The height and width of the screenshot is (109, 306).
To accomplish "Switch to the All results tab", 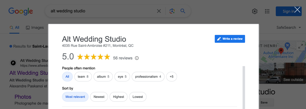I will pyautogui.click(x=15, y=28).
